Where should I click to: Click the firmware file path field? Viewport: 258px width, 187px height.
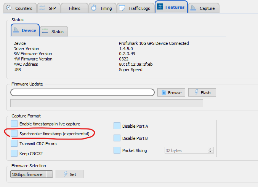tap(82, 92)
